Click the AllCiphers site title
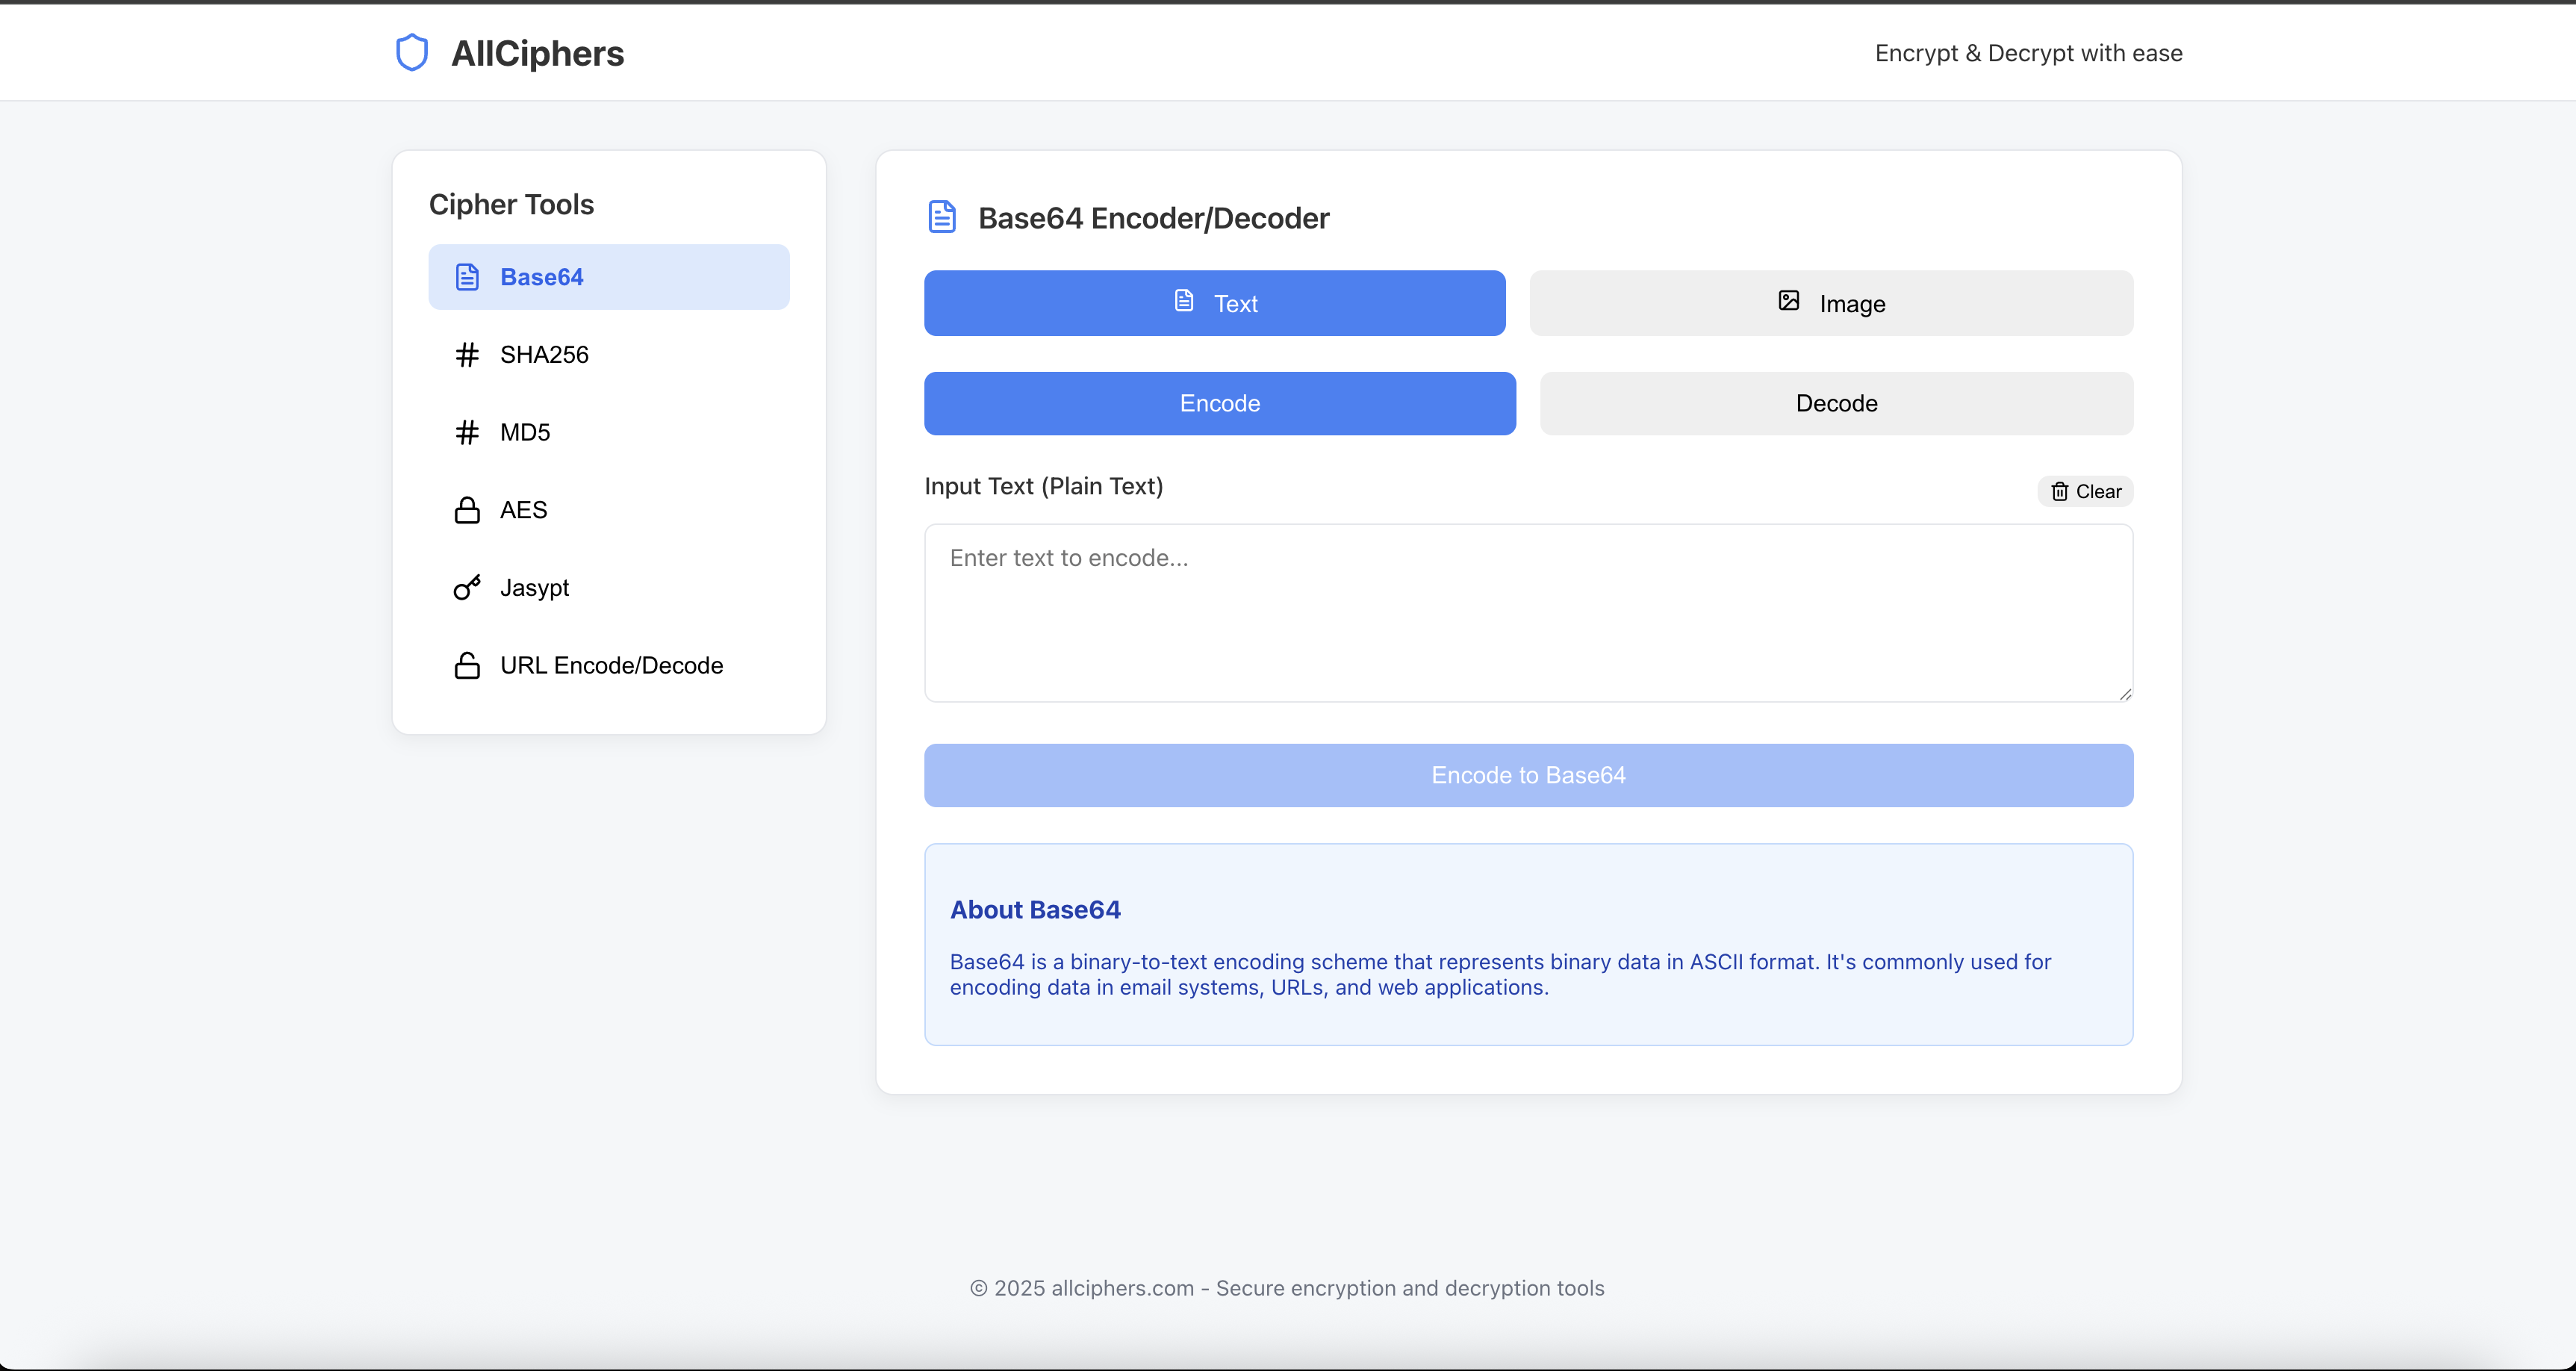The height and width of the screenshot is (1371, 2576). coord(537,53)
